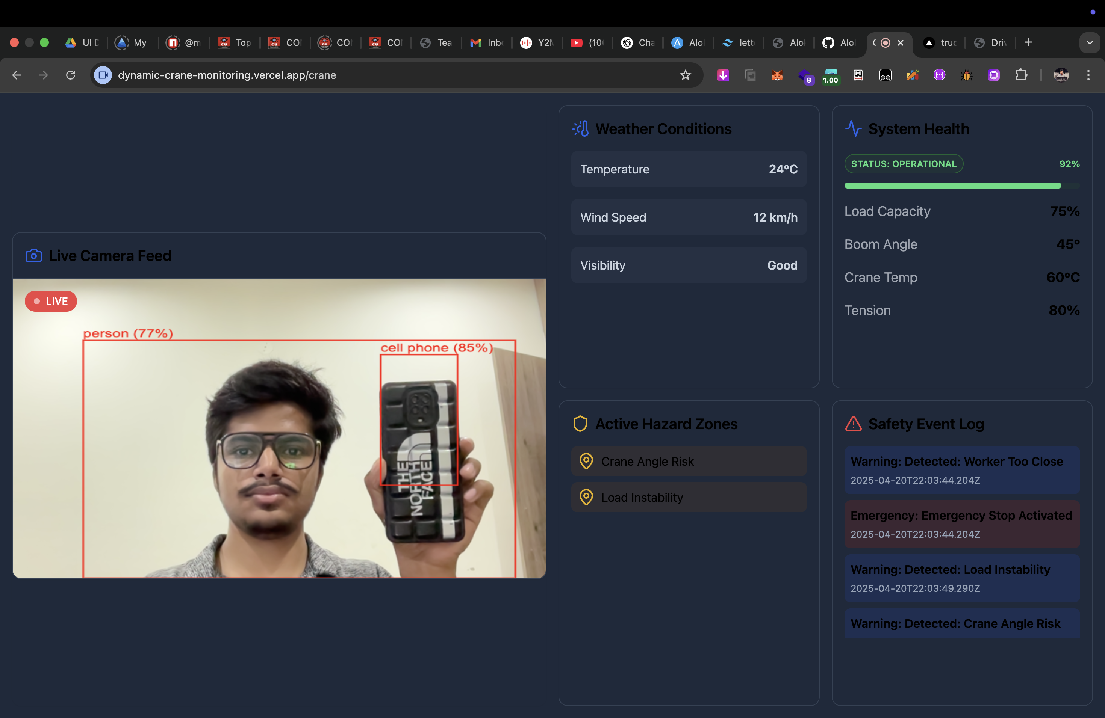Select the Wind Speed 12 km/h row
This screenshot has height=718, width=1105.
[689, 217]
